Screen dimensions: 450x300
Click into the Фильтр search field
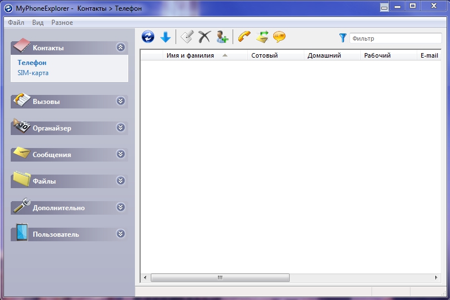[x=395, y=38]
